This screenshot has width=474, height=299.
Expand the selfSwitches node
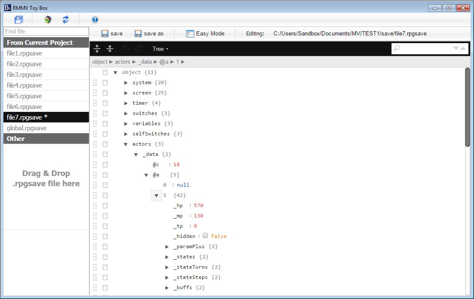pyautogui.click(x=126, y=134)
